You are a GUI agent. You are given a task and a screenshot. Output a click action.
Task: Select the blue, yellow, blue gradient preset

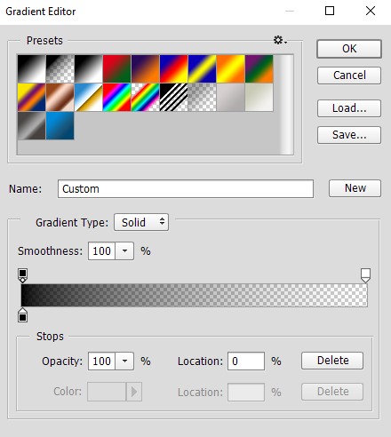[x=203, y=68]
